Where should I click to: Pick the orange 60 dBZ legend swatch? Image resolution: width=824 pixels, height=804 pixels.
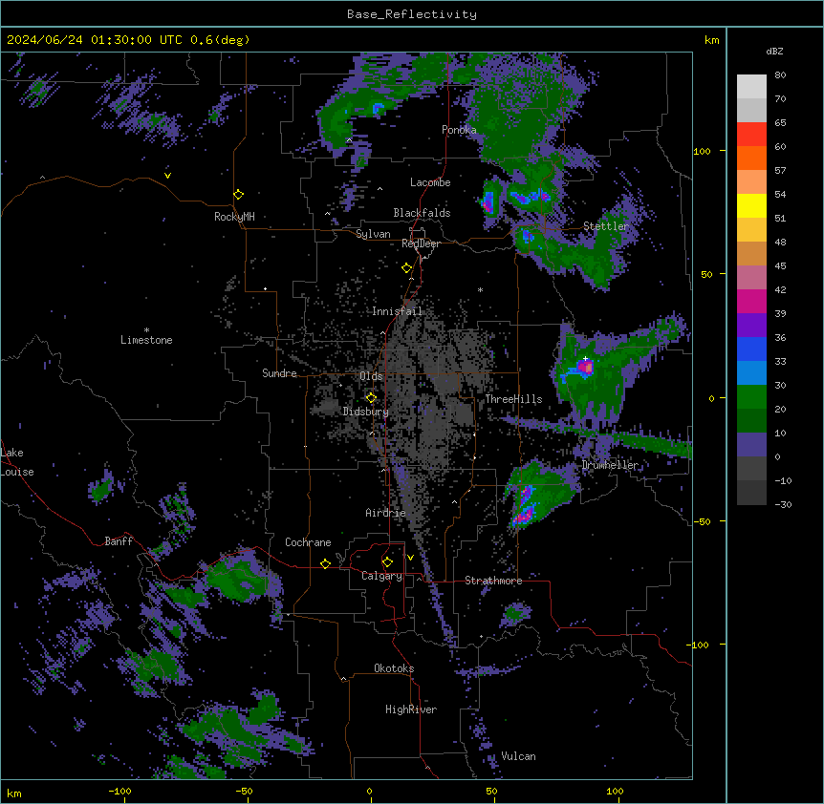[x=751, y=158]
